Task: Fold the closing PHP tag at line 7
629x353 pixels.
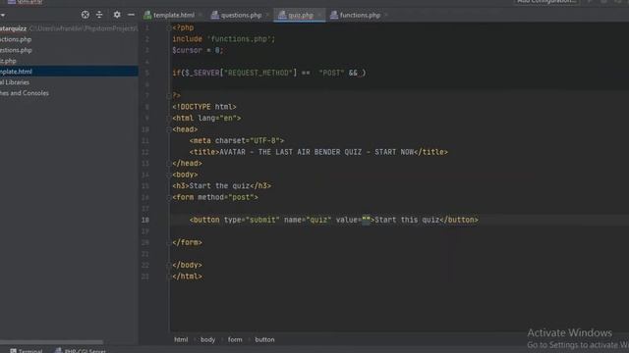Action: point(169,95)
